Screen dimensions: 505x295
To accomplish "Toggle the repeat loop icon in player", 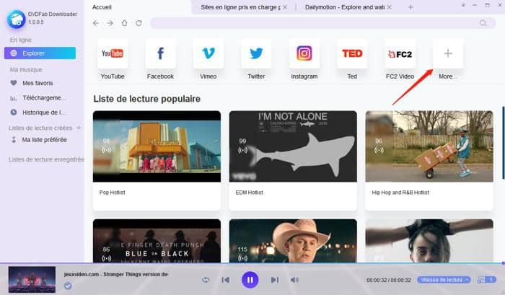I will point(206,280).
